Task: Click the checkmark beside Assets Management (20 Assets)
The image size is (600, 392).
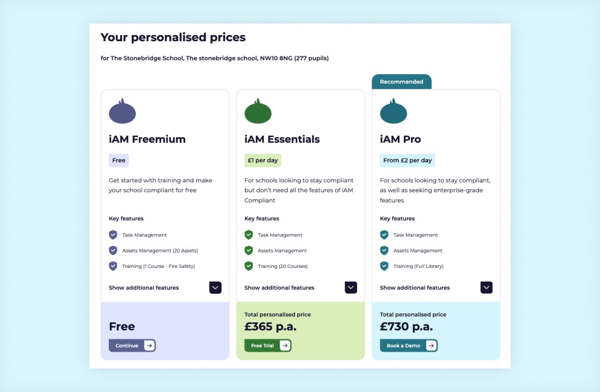Action: 113,250
